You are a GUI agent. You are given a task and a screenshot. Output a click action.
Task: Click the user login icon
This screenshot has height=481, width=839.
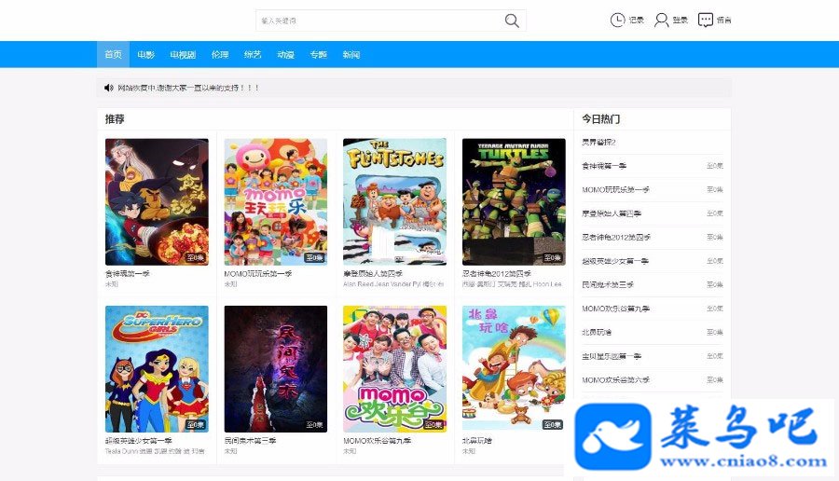[661, 21]
